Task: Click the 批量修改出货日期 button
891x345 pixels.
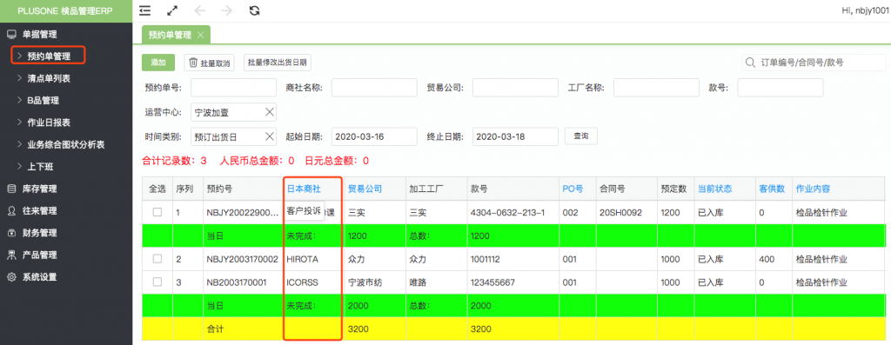Action: pyautogui.click(x=278, y=63)
